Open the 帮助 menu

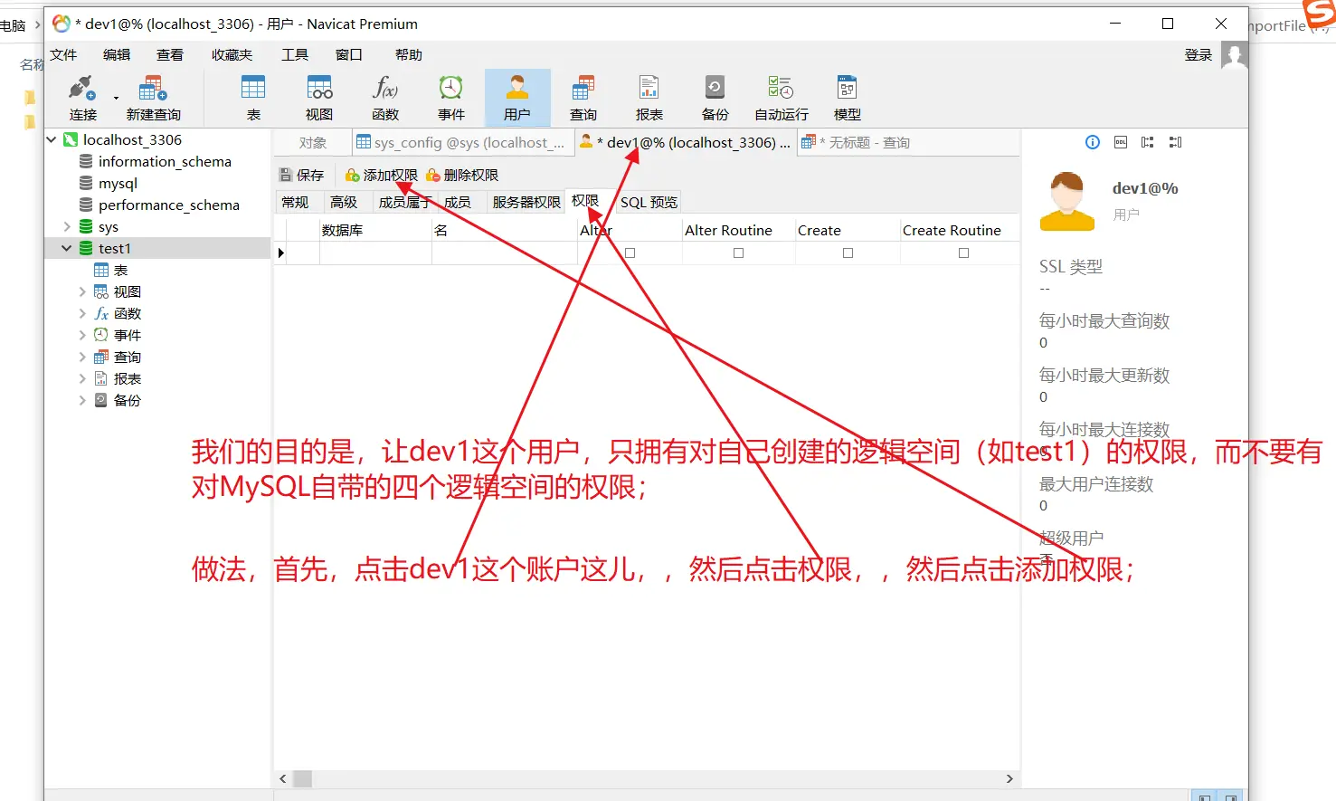coord(409,55)
